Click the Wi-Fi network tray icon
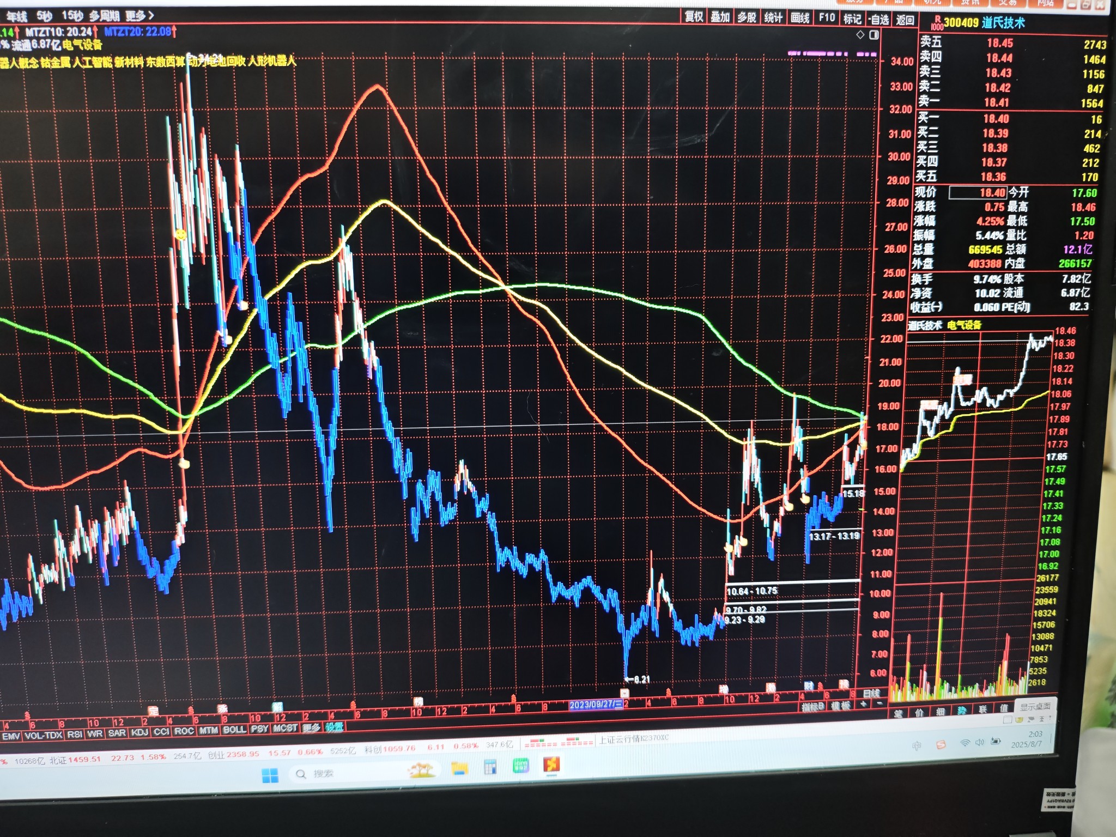This screenshot has width=1116, height=837. click(x=965, y=743)
